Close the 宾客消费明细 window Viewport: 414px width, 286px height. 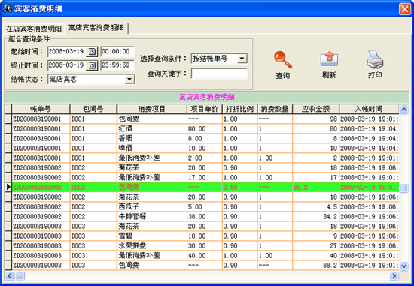(x=405, y=9)
